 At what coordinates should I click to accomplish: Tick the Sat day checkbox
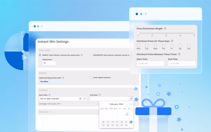click(x=180, y=45)
